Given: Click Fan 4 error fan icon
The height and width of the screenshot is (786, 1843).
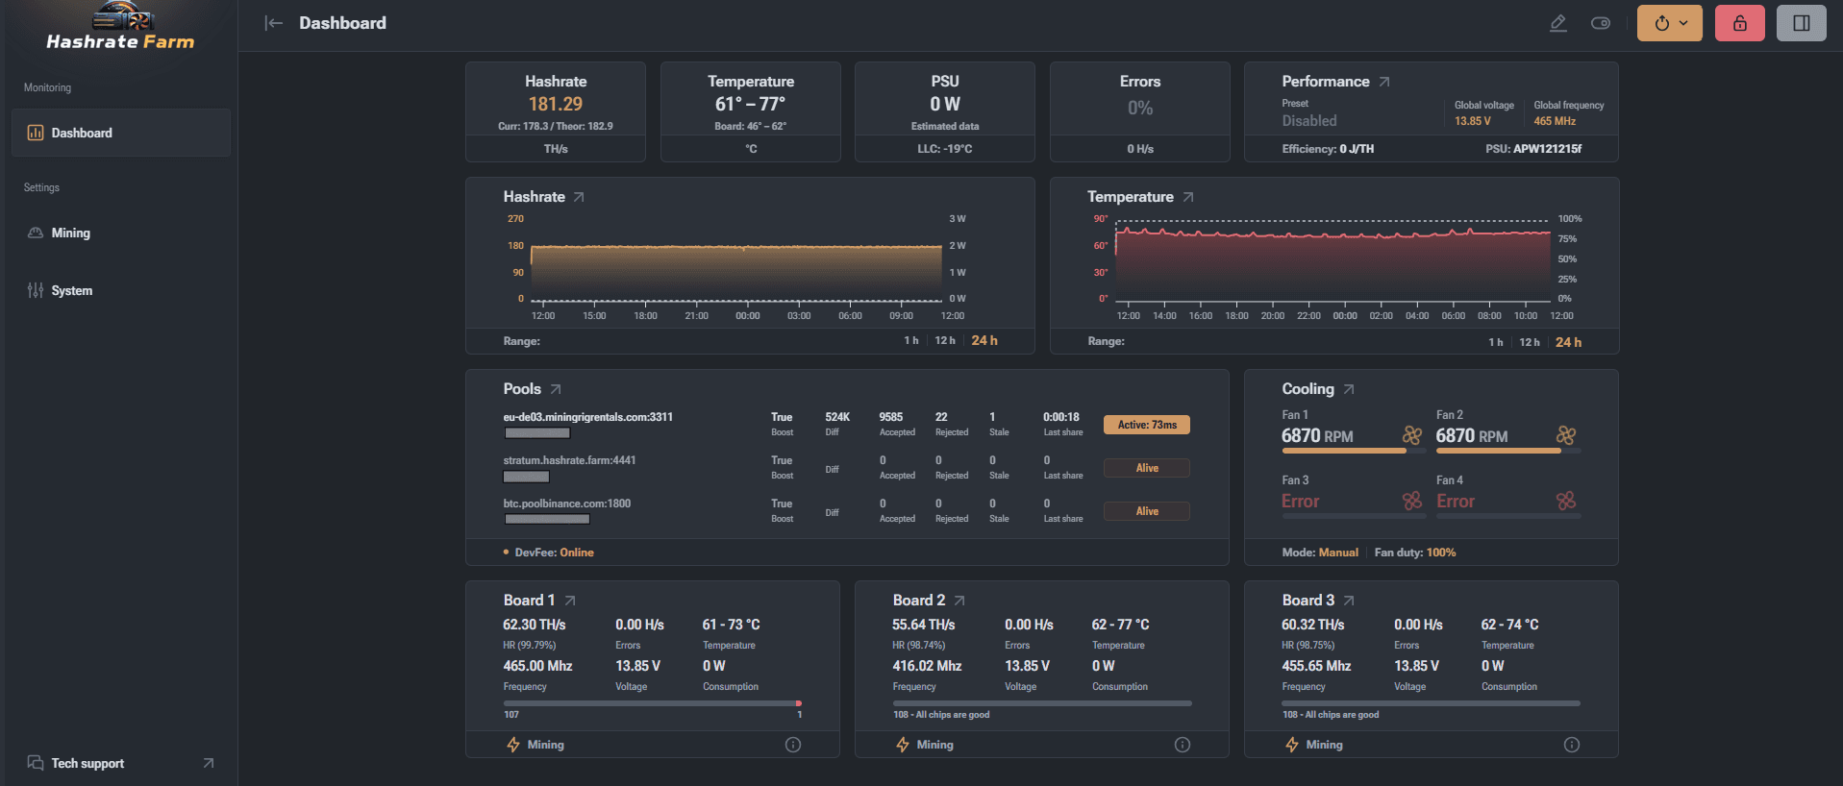Looking at the screenshot, I should point(1566,501).
